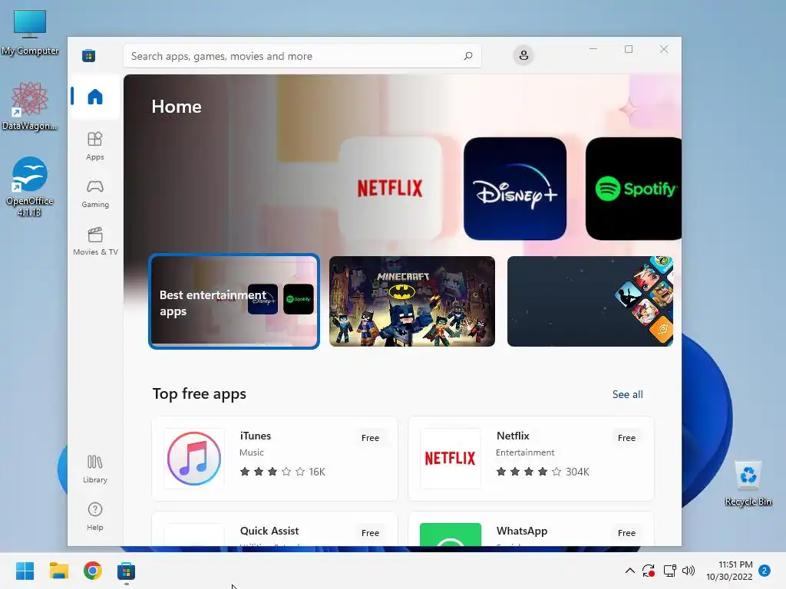
Task: Click Free button on WhatsApp card
Action: [626, 533]
